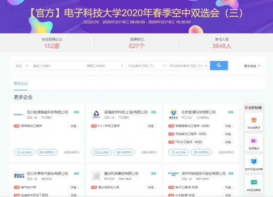273x197 pixels.
Task: Focus the 请输入关键字 keyword input field
Action: 57,66
